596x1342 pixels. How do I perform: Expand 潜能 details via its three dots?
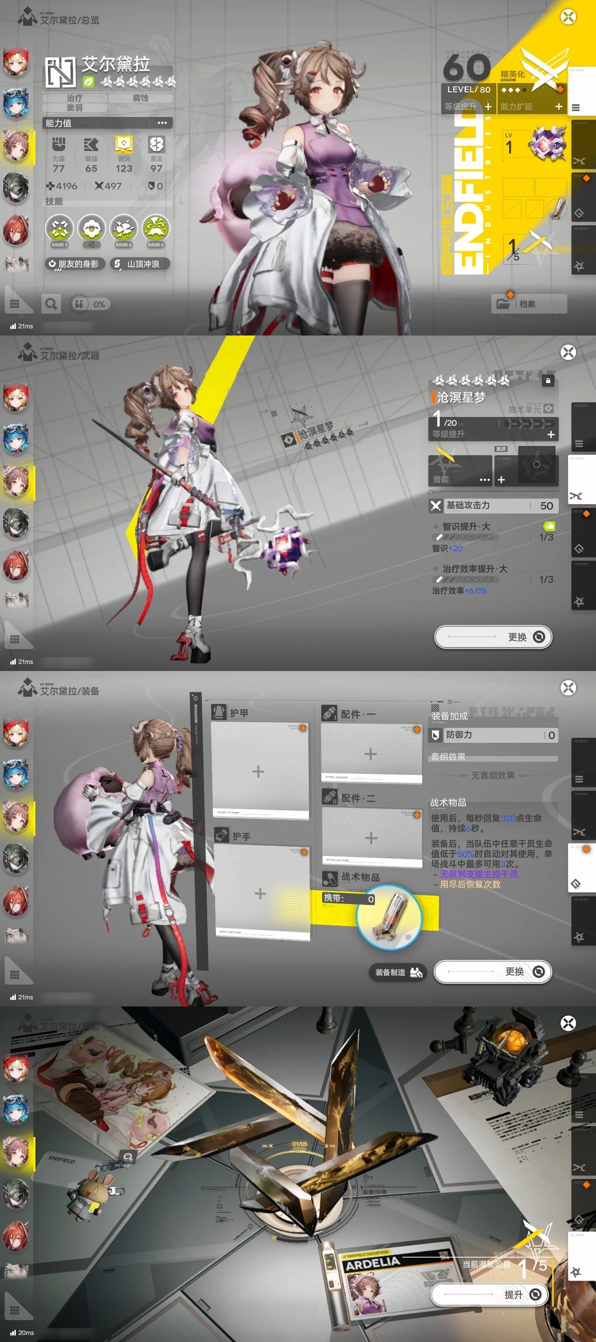point(485,479)
